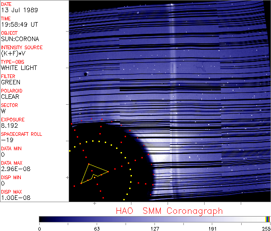271x231 pixels.
Task: Click the EXPOSURE label
Action: (x=13, y=120)
